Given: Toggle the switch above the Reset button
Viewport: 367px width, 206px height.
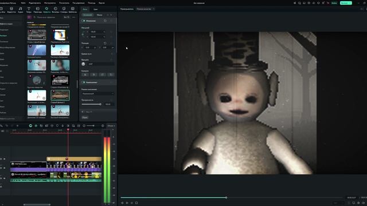Looking at the screenshot, I should click(x=83, y=112).
